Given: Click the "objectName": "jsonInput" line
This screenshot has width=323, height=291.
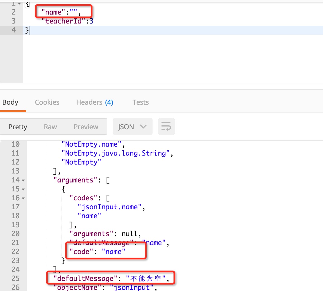Looking at the screenshot, I should tap(105, 287).
